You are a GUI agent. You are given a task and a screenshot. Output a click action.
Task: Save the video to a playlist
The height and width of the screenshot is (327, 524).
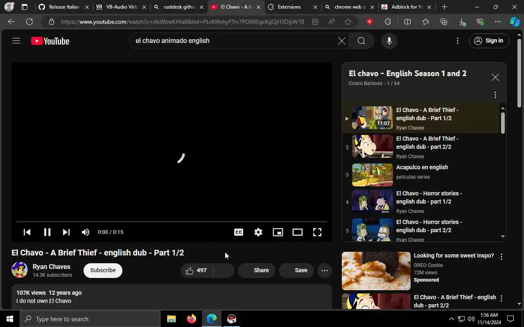(296, 270)
